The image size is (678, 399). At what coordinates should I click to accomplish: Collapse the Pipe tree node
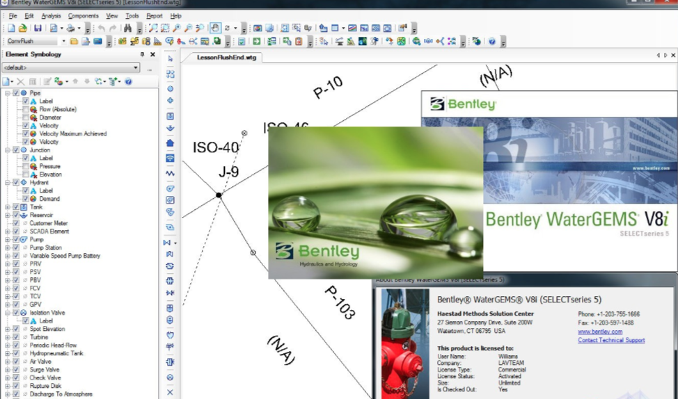tap(8, 93)
